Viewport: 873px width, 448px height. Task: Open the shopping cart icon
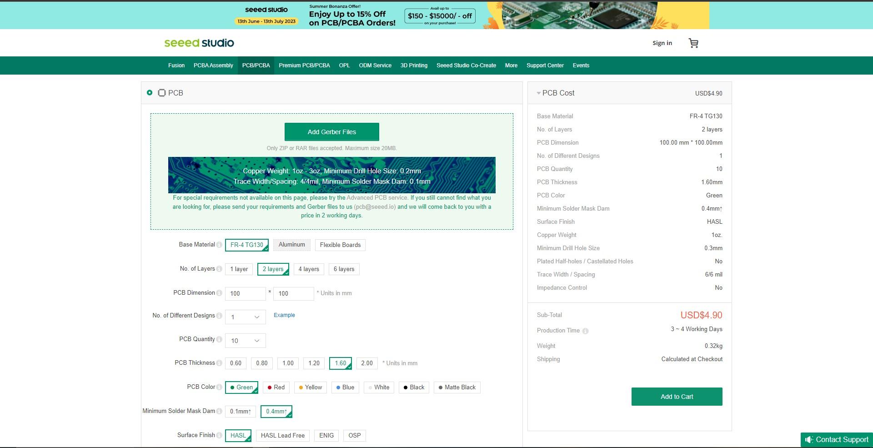point(693,43)
